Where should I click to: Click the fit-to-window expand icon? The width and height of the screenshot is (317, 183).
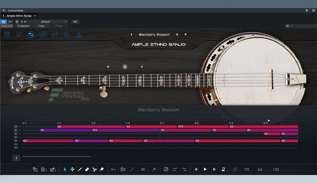coord(166,169)
